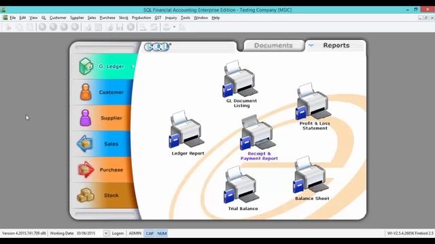The image size is (435, 244).
Task: Select the Purchase module in sidebar
Action: [104, 169]
